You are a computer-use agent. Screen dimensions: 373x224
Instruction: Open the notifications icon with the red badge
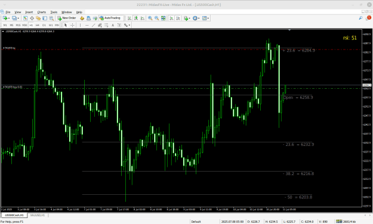tap(368, 18)
